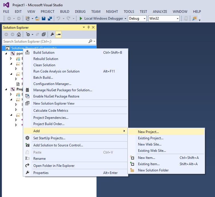Choose Project Dependencies... entry
Viewport: 215px width, 197px height.
pyautogui.click(x=76, y=118)
